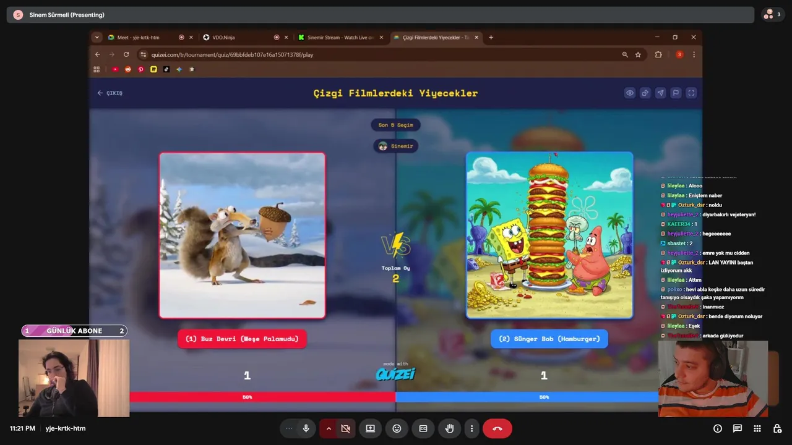Viewport: 792px width, 445px height.
Task: Open Chrome three-dot menu
Action: point(694,54)
